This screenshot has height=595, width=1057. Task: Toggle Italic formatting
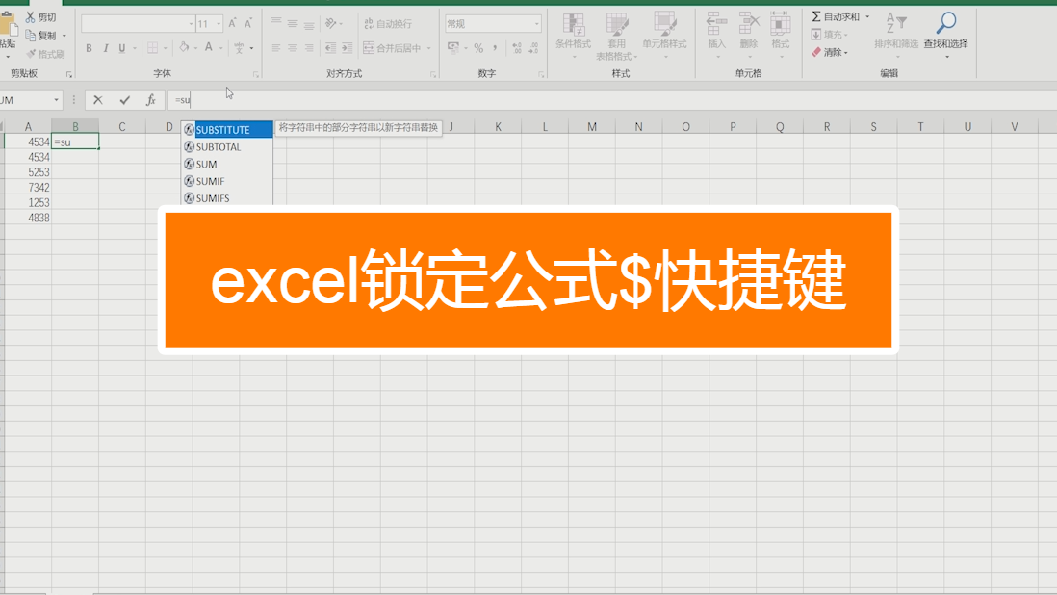(105, 48)
